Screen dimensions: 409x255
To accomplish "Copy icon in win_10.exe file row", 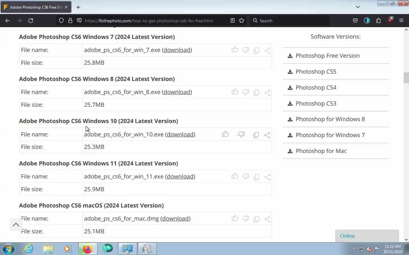I will click(x=256, y=135).
